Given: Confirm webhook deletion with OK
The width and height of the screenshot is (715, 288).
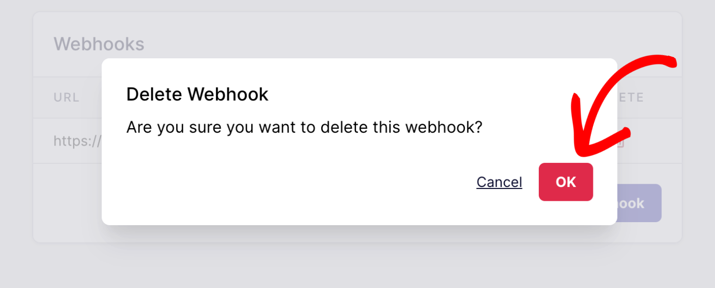Looking at the screenshot, I should coord(565,182).
